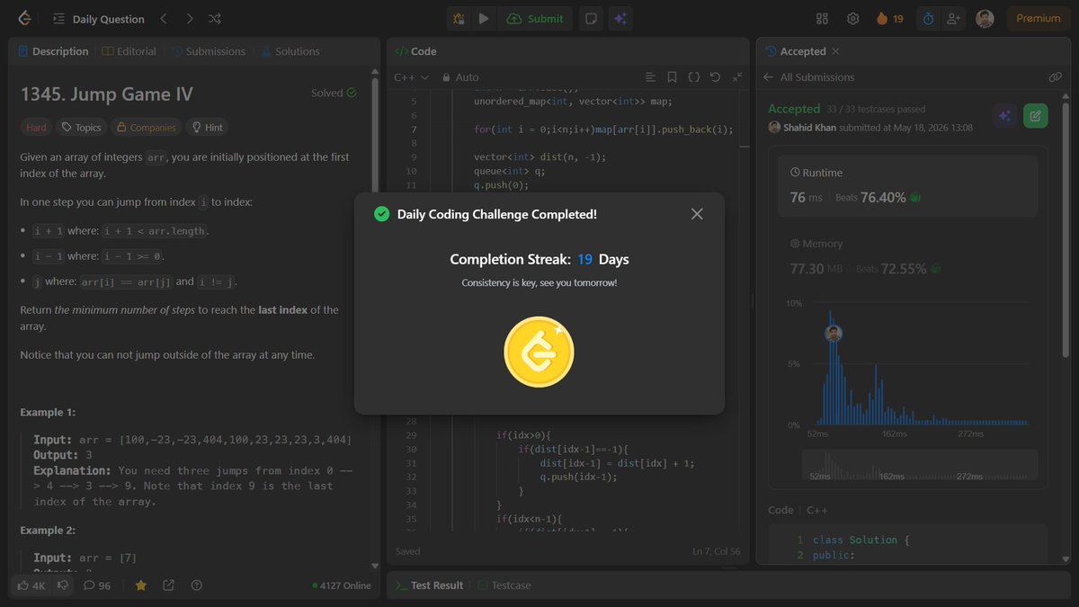The height and width of the screenshot is (607, 1079).
Task: Reset code with the undo arrow icon
Action: click(715, 77)
